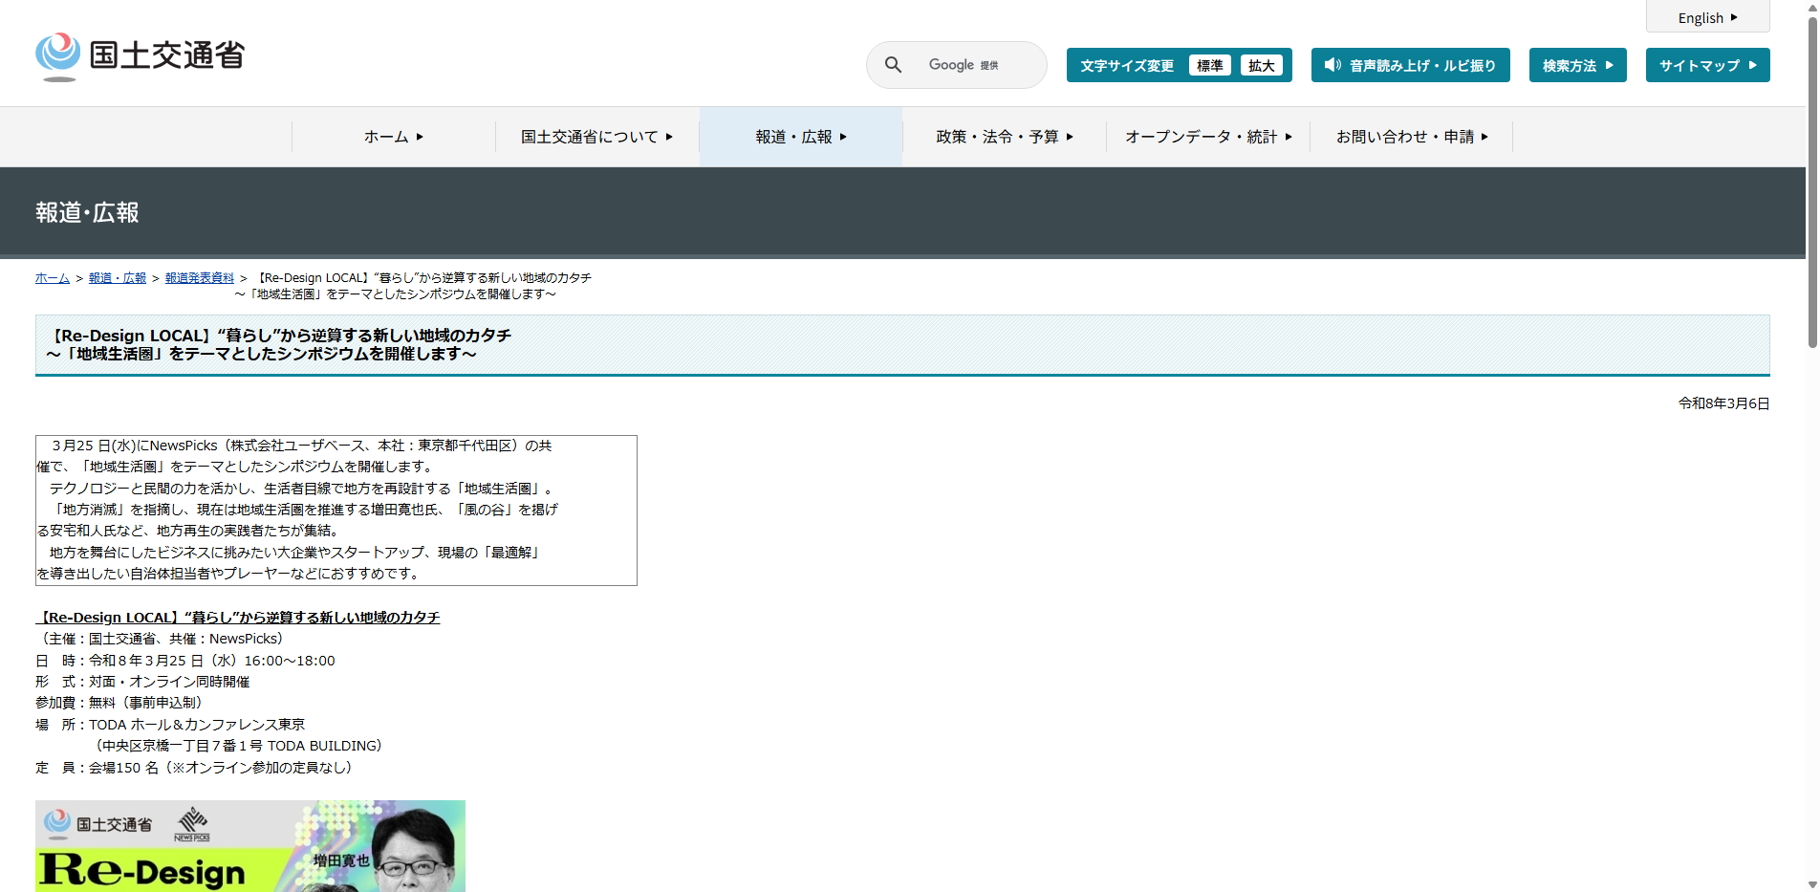Click the NewsPicks logo in the banner
This screenshot has height=892, width=1820.
(x=193, y=823)
